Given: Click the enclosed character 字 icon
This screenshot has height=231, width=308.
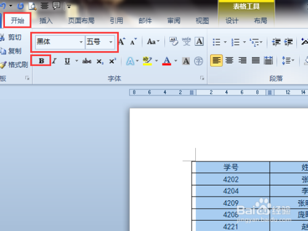Looking at the screenshot, I should pyautogui.click(x=198, y=61).
